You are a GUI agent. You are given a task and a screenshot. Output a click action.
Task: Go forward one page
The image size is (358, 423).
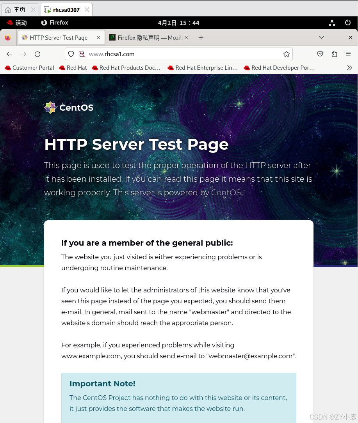[x=23, y=54]
